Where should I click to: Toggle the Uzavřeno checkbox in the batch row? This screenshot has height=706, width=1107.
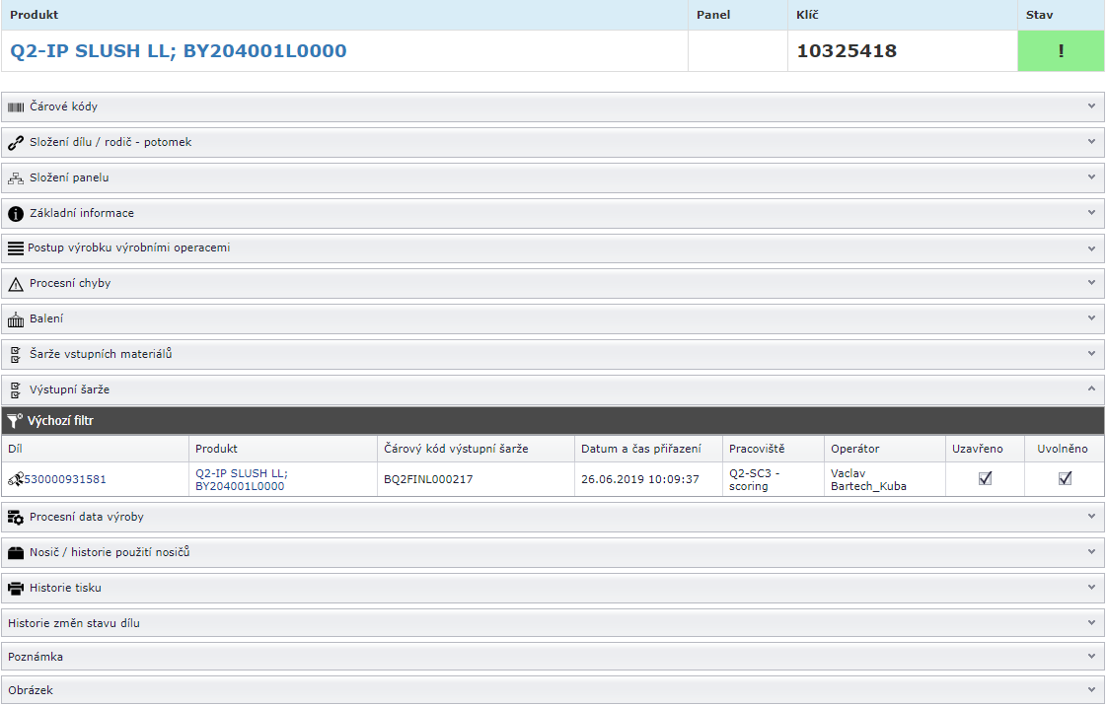[x=985, y=478]
